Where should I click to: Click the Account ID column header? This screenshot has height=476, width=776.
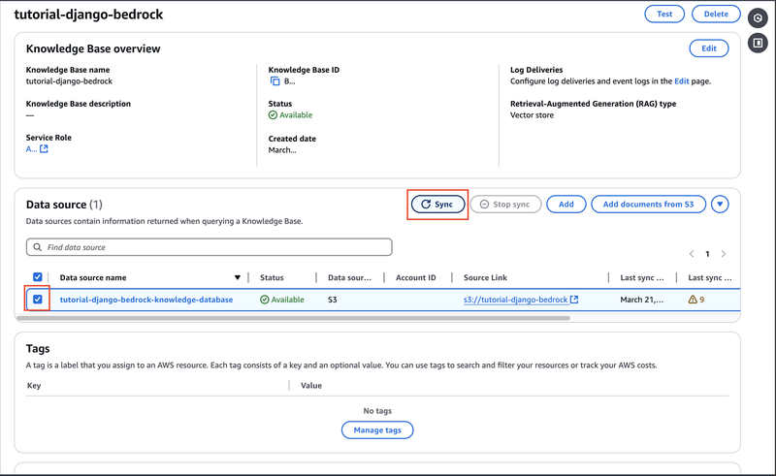416,277
